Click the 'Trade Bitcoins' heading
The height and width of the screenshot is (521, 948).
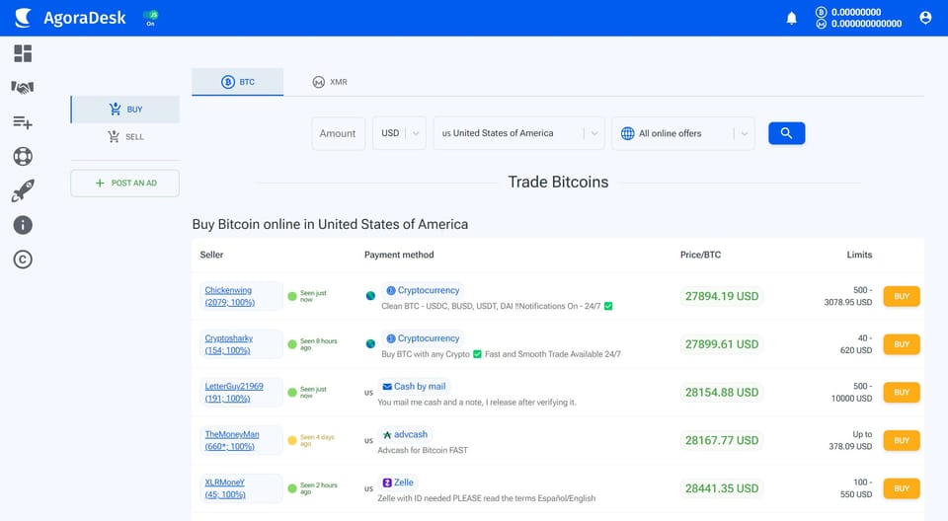[x=558, y=182]
